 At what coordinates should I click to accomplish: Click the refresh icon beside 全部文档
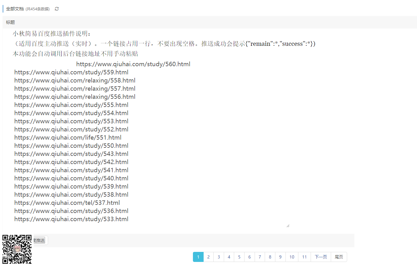[x=57, y=9]
